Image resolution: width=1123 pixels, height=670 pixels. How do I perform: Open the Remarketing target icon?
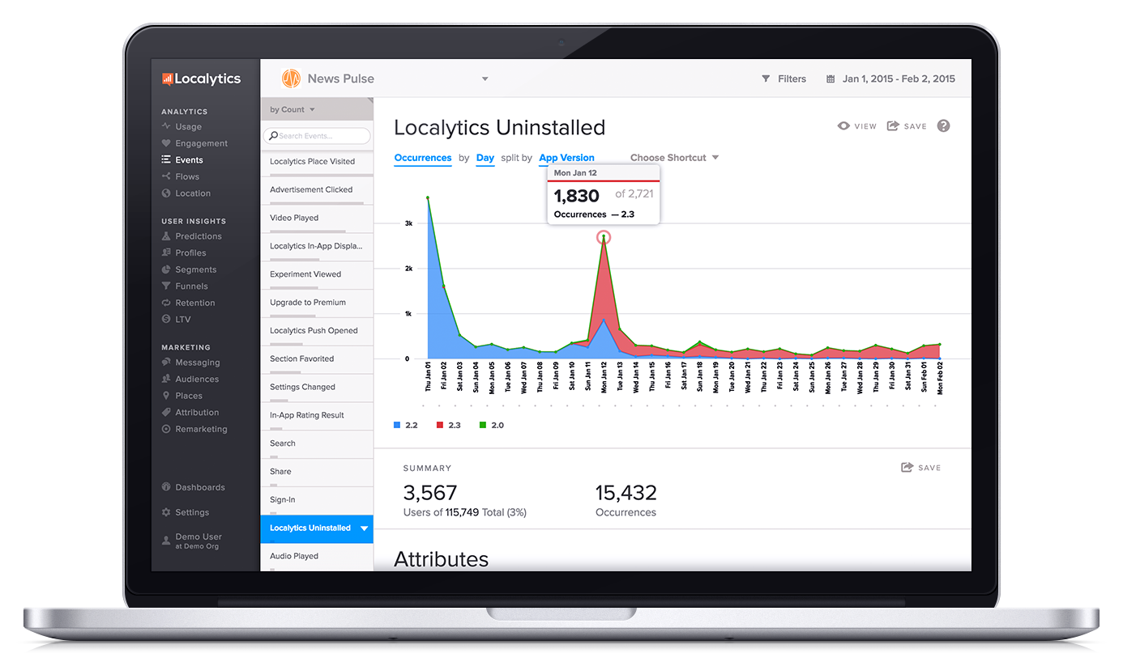(x=166, y=429)
